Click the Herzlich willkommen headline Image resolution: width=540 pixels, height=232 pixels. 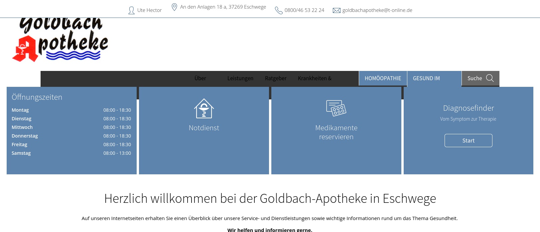(x=270, y=199)
